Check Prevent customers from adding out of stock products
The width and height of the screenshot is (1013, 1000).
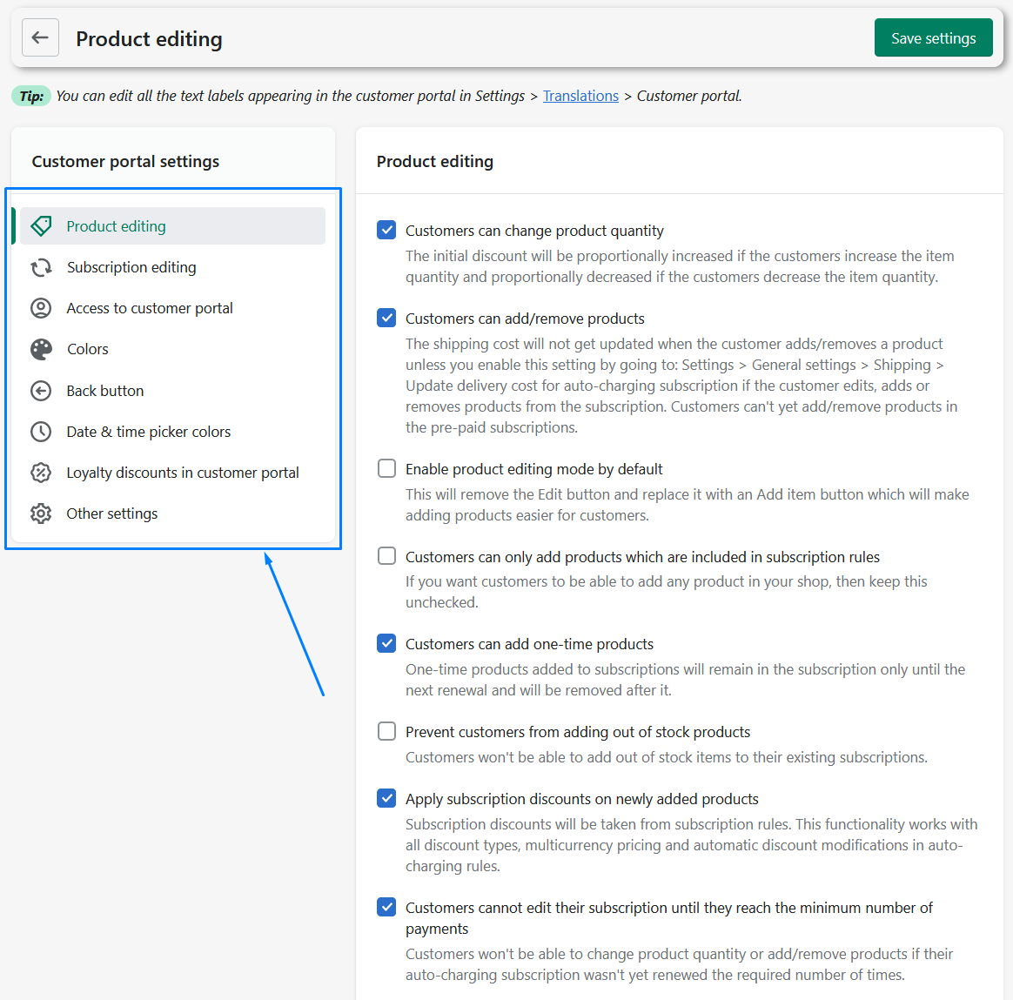386,731
